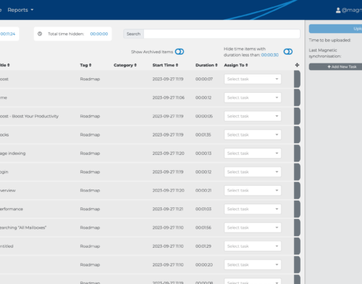Click the 00:00:30 duration threshold link
362x284 pixels.
click(270, 55)
